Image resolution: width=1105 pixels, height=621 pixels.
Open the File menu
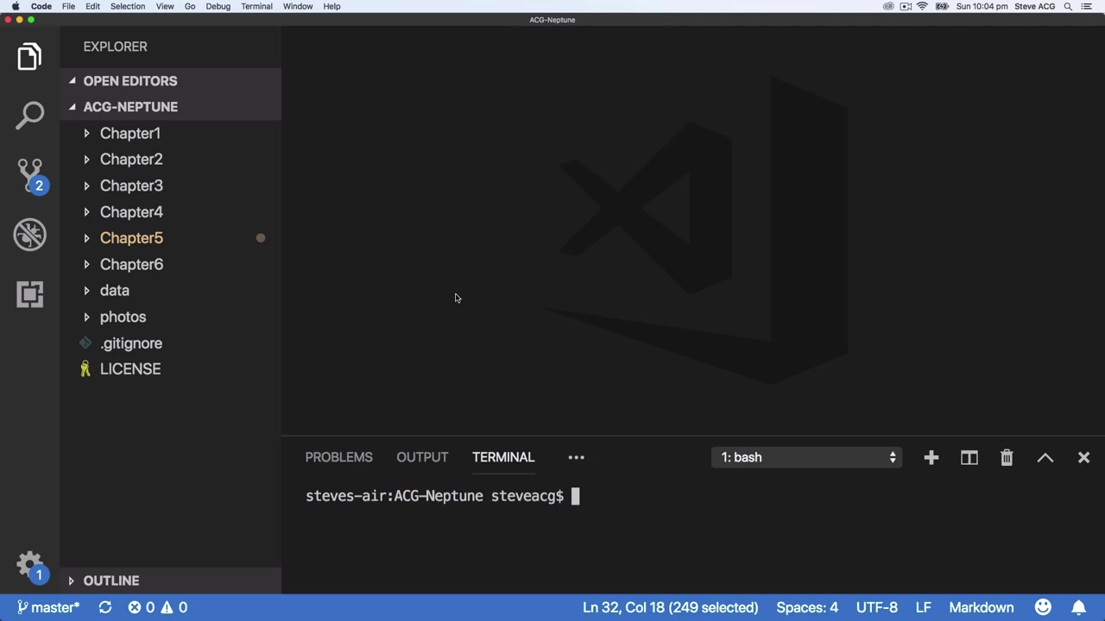point(68,6)
